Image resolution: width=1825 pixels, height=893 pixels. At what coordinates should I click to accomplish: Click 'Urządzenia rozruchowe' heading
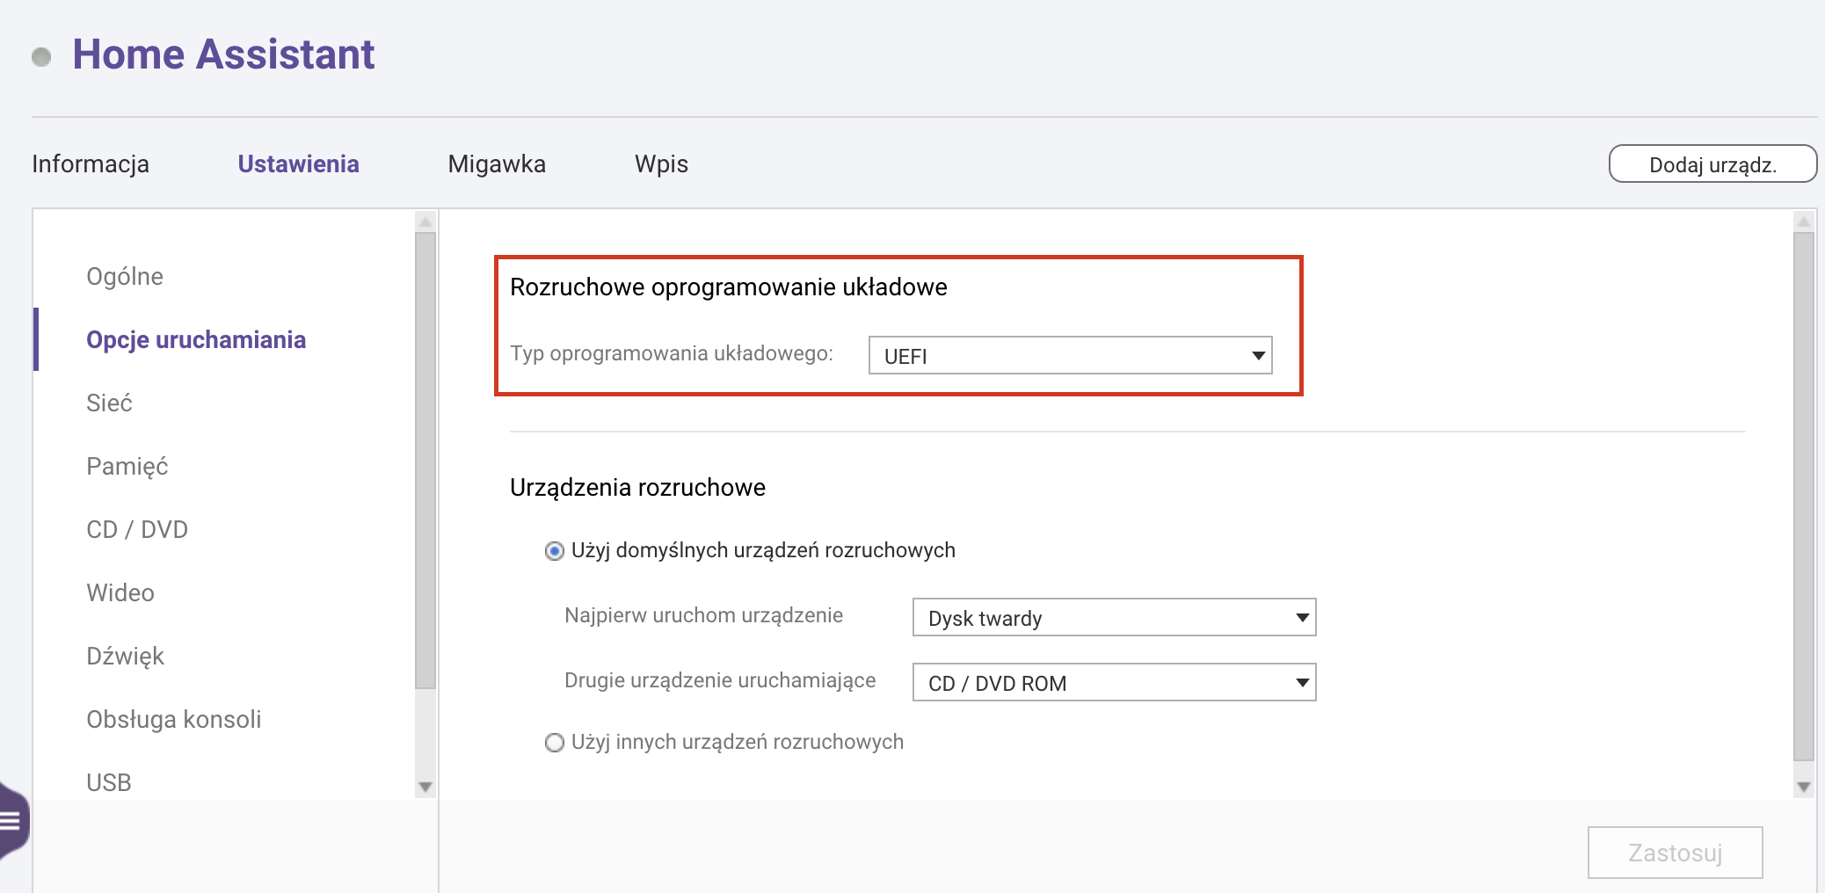637,488
